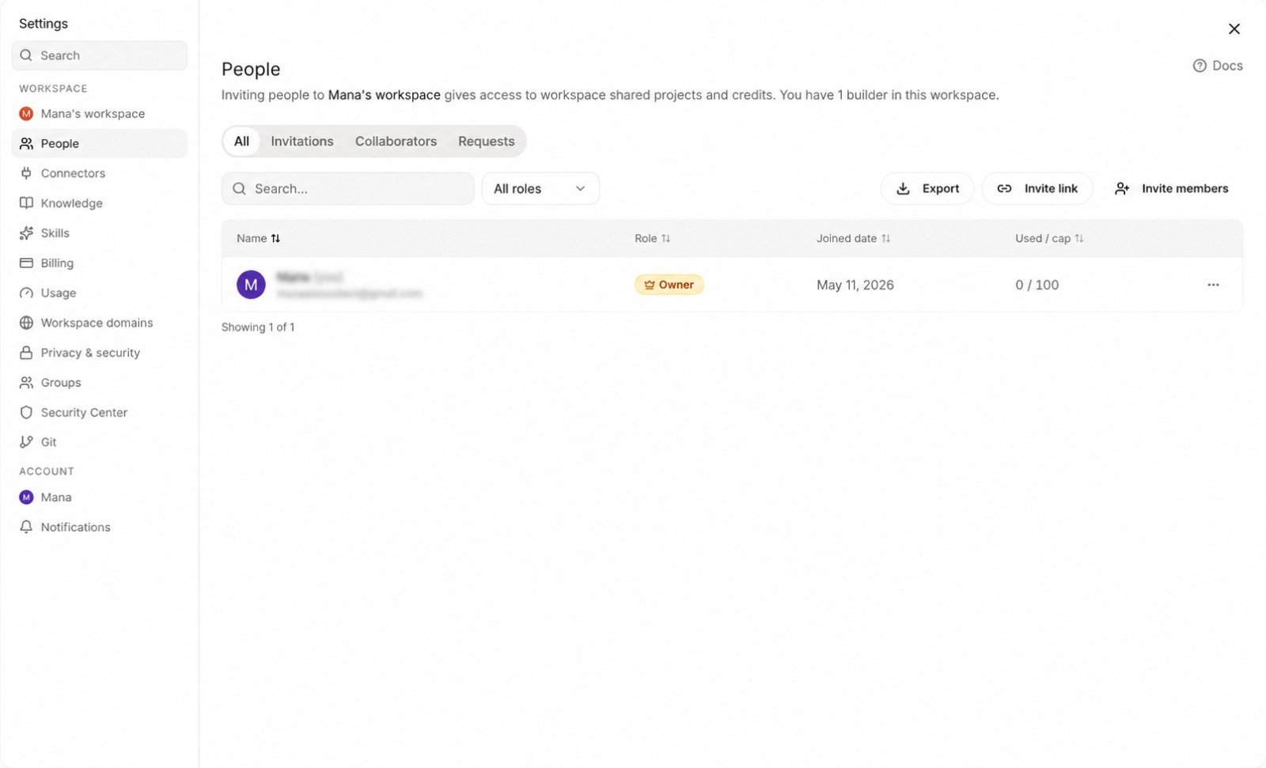Click the Skills sparkle icon
1266x768 pixels.
(x=26, y=233)
